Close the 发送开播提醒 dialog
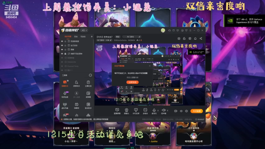 pyautogui.click(x=150, y=66)
